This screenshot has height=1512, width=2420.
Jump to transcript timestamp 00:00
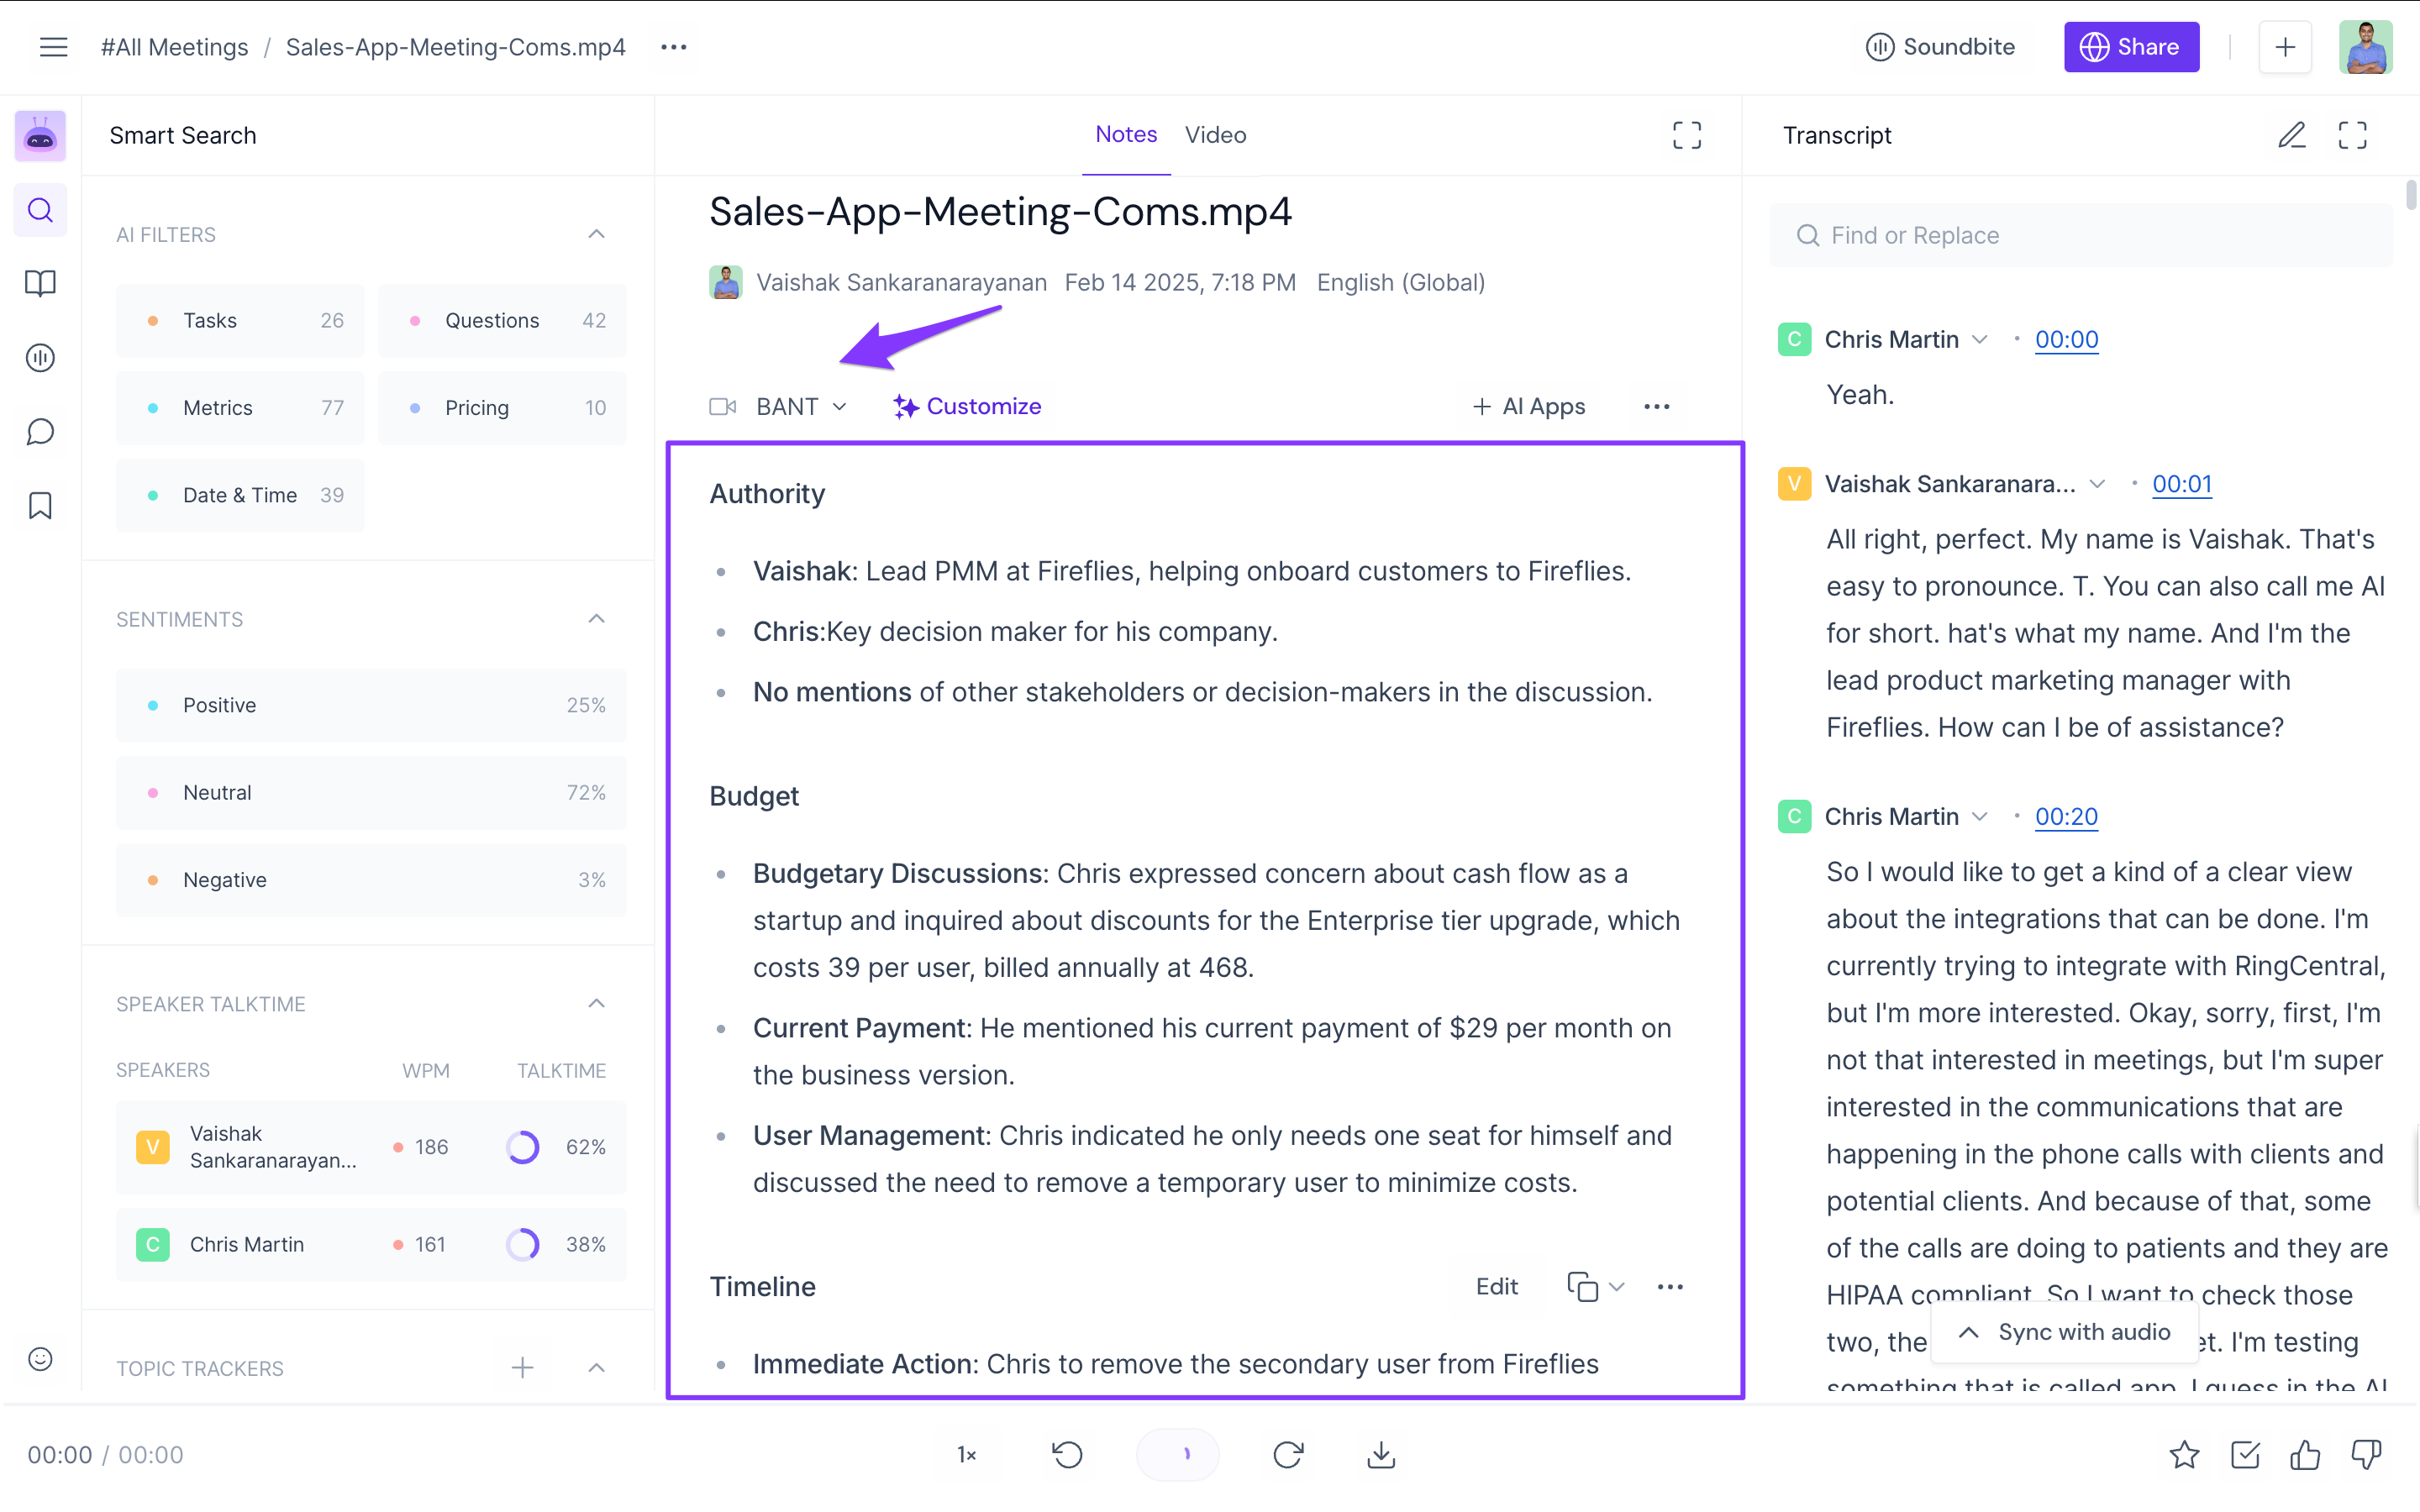[2066, 340]
